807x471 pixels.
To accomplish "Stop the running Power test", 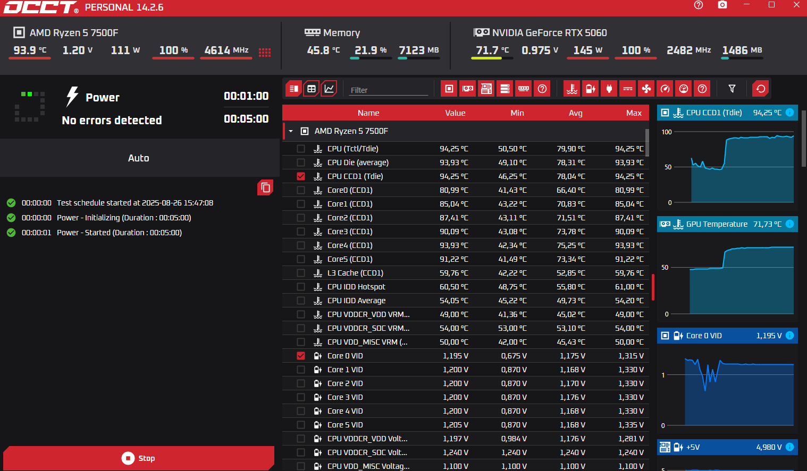I will (139, 458).
